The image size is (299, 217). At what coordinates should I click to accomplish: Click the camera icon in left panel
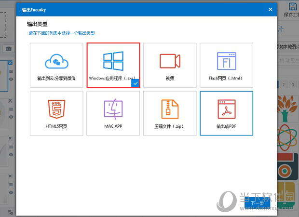click(x=9, y=49)
